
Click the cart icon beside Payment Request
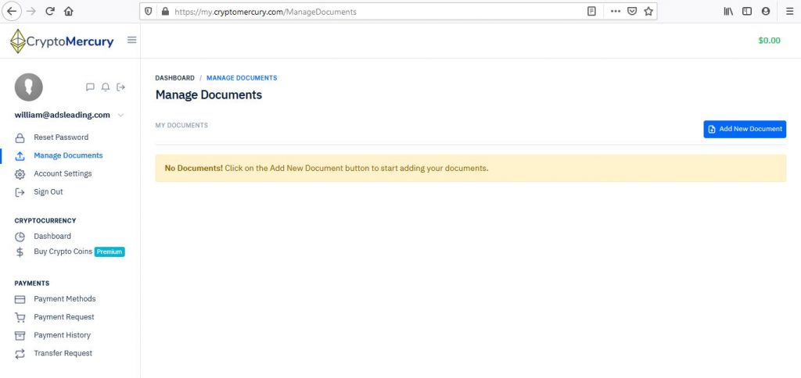pos(20,318)
